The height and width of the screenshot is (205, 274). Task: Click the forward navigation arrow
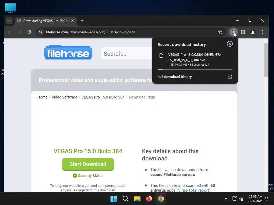(20, 32)
